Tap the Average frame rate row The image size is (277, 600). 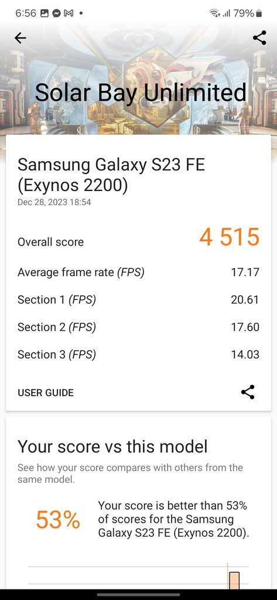(x=138, y=272)
